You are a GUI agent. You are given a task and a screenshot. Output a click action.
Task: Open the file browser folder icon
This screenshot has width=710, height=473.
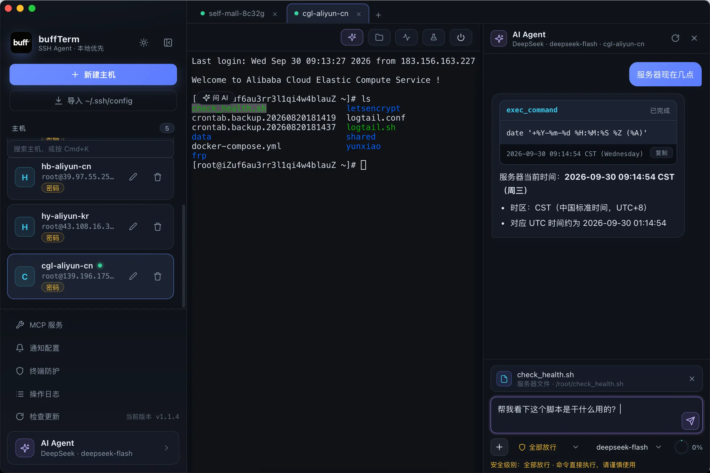[x=379, y=38]
